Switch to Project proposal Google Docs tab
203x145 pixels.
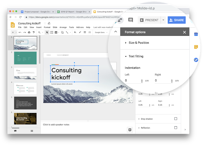point(37,12)
